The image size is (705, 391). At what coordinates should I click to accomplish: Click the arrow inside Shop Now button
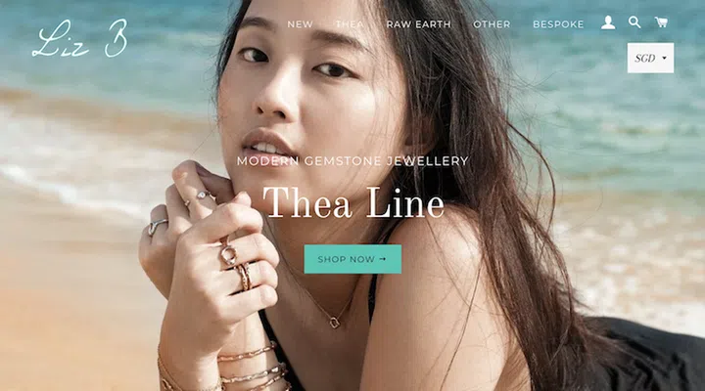[x=383, y=259]
